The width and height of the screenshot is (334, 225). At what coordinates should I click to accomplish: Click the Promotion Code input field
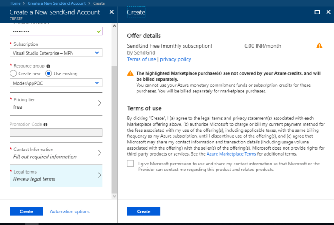click(x=56, y=133)
